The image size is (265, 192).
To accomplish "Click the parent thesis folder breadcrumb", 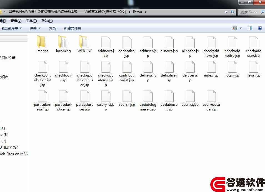I will [x=67, y=12].
